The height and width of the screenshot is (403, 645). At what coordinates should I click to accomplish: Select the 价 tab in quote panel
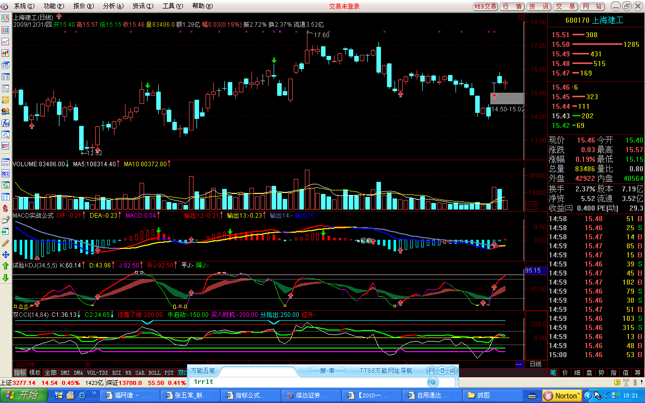(565, 372)
